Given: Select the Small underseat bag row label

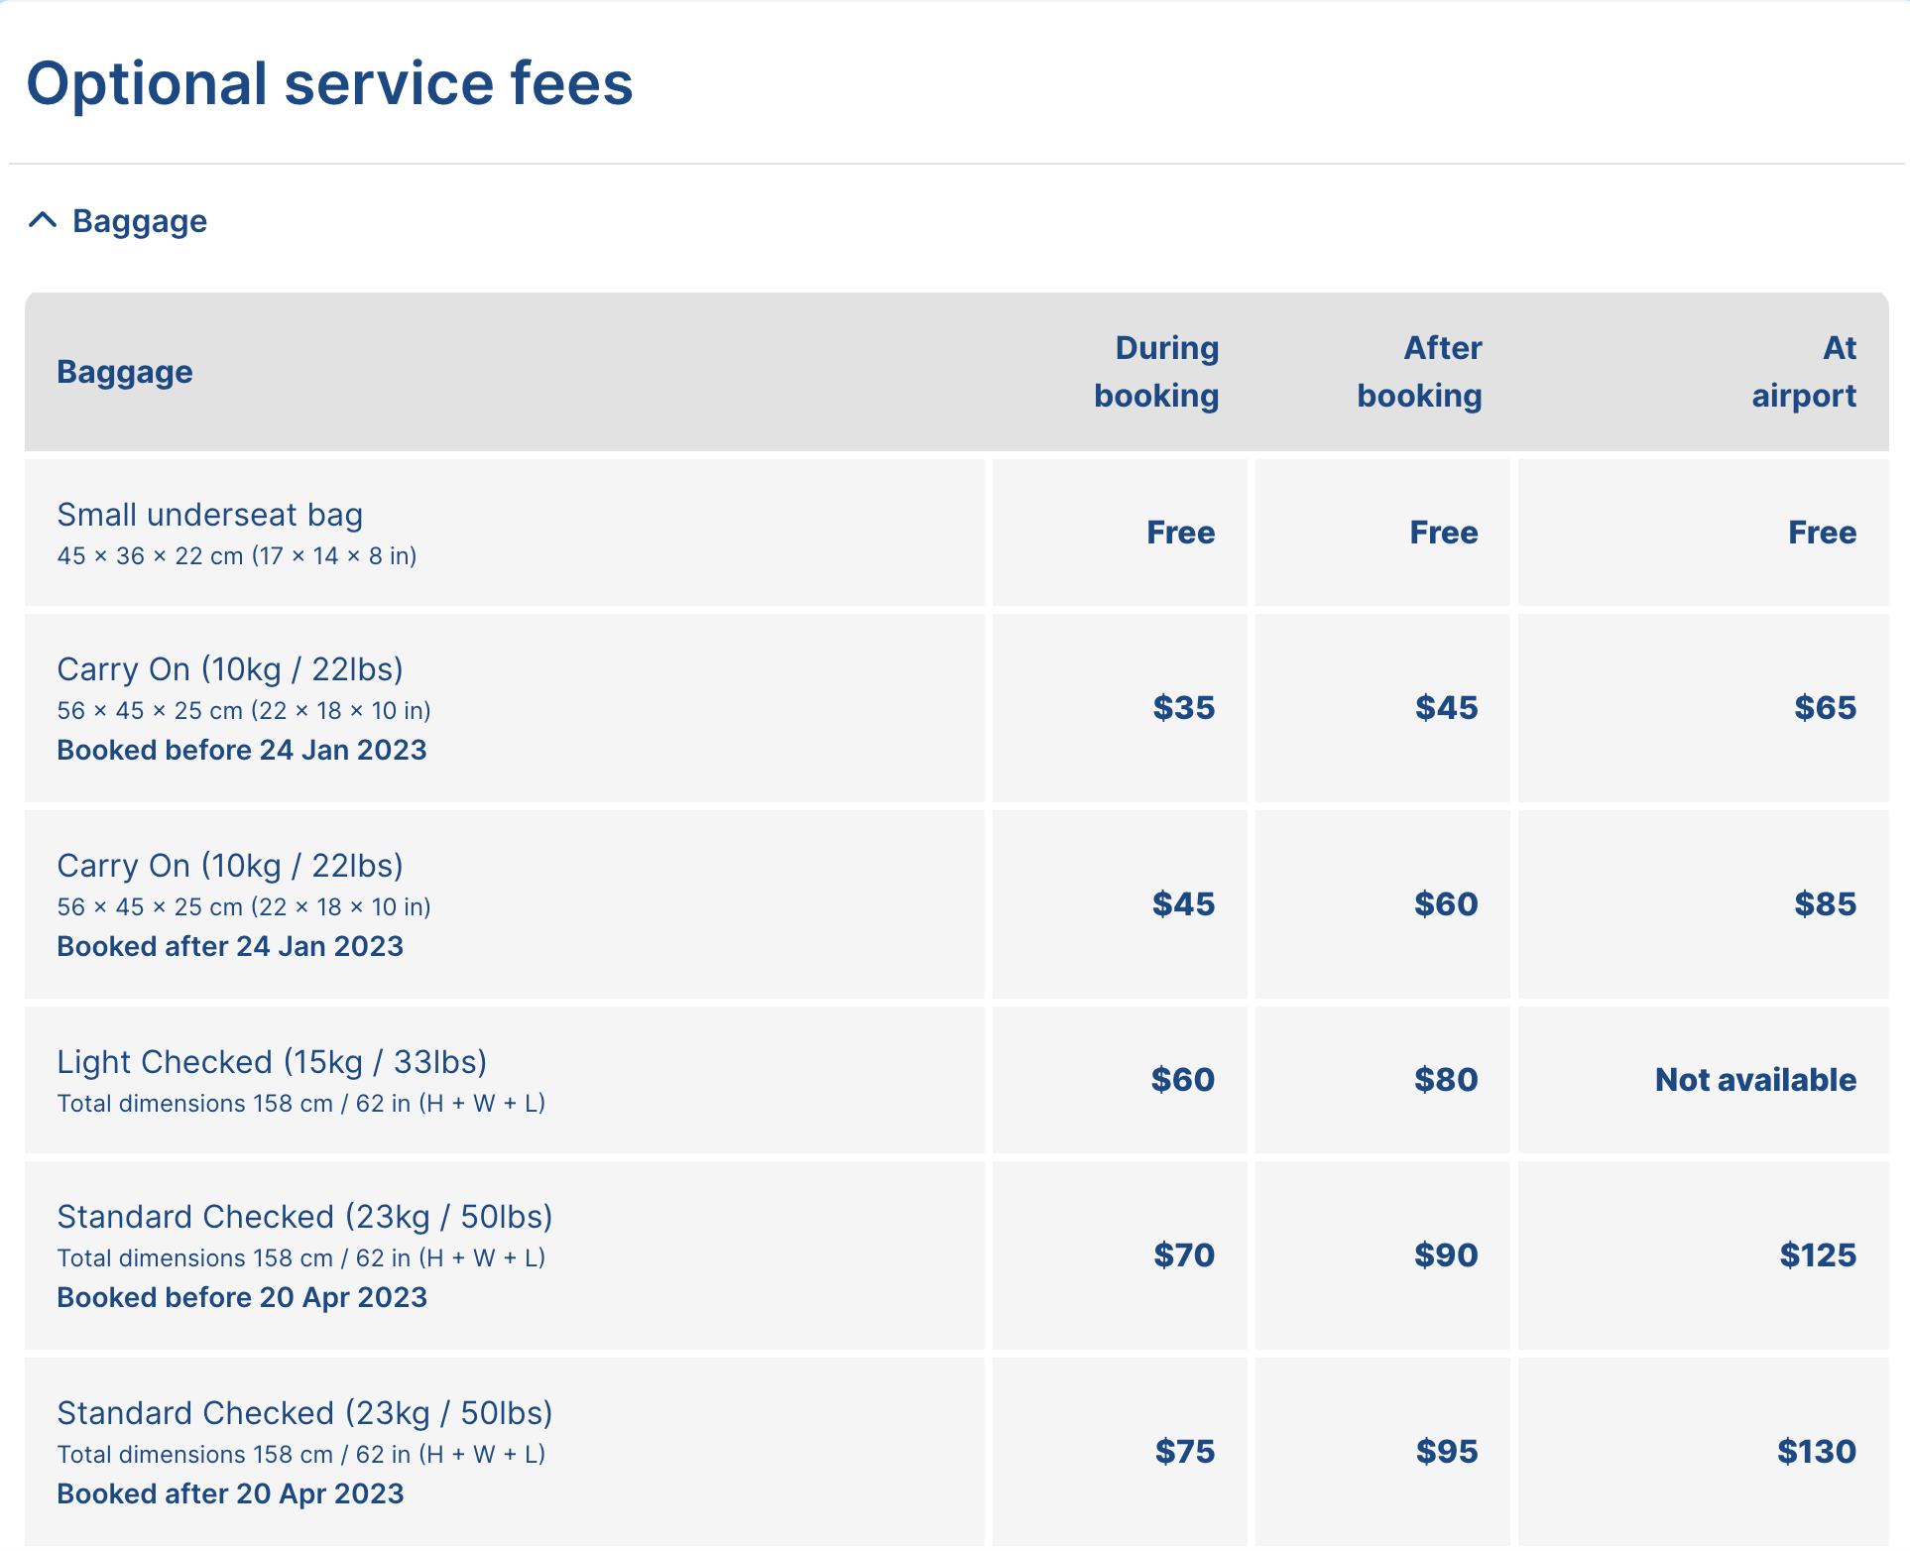Looking at the screenshot, I should tap(210, 515).
